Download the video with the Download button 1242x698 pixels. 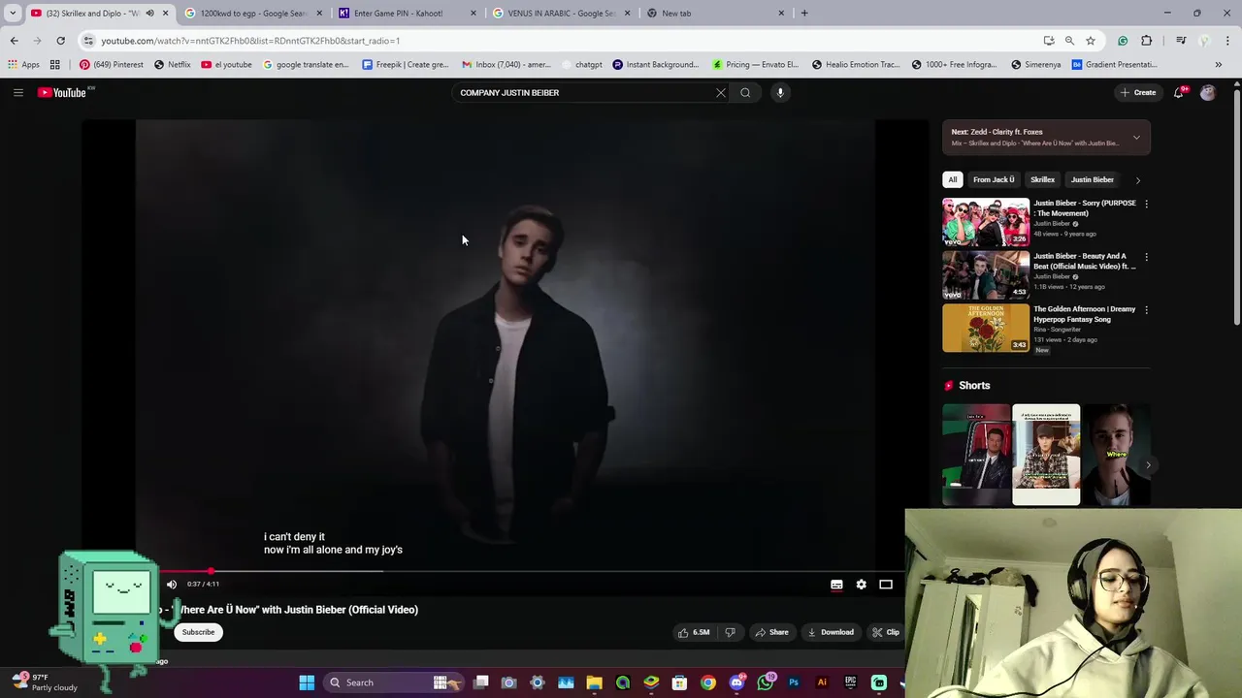(831, 632)
